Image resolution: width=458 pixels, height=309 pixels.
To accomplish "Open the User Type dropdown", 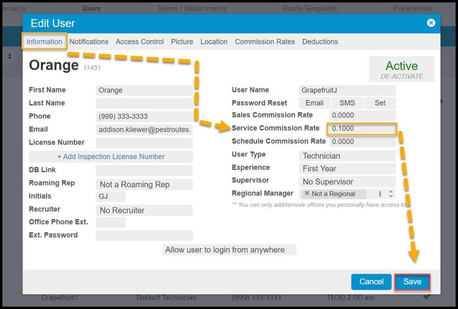I will [x=347, y=156].
